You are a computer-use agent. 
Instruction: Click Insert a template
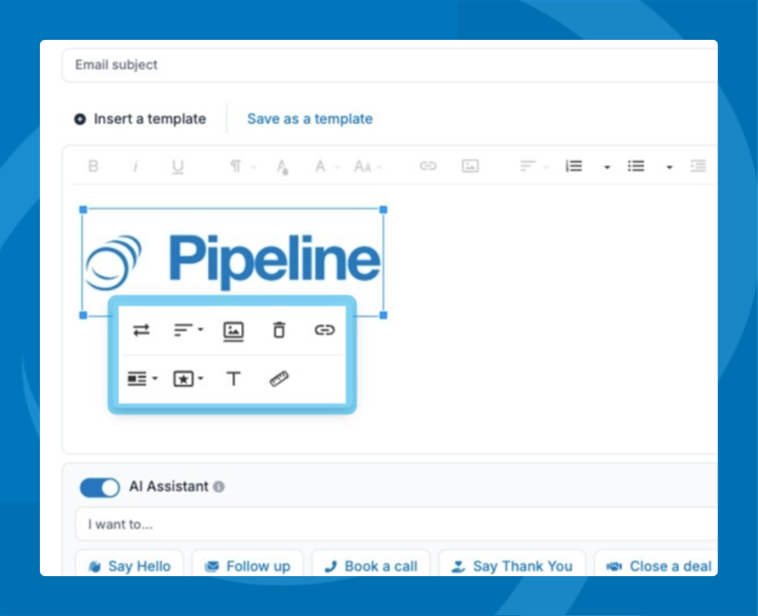140,119
